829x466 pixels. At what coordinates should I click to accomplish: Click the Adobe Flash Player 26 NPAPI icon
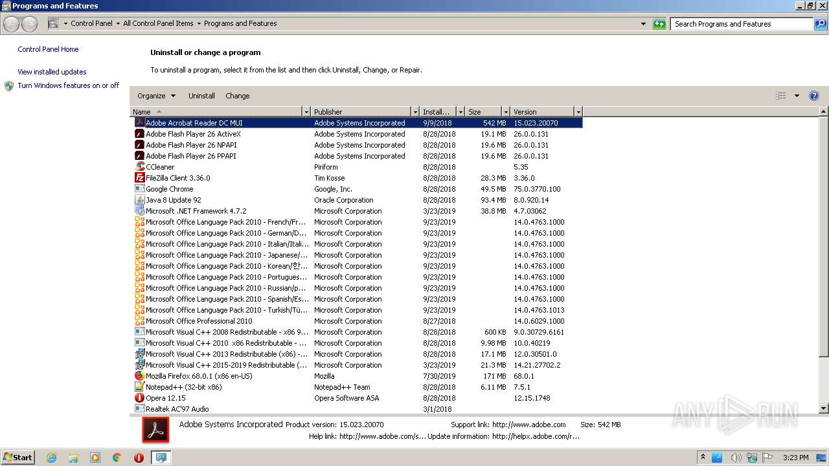tap(139, 145)
